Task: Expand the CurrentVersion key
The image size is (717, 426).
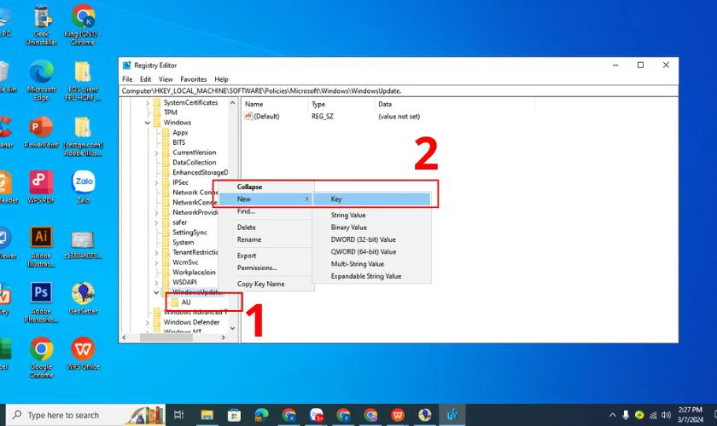Action: pos(156,153)
